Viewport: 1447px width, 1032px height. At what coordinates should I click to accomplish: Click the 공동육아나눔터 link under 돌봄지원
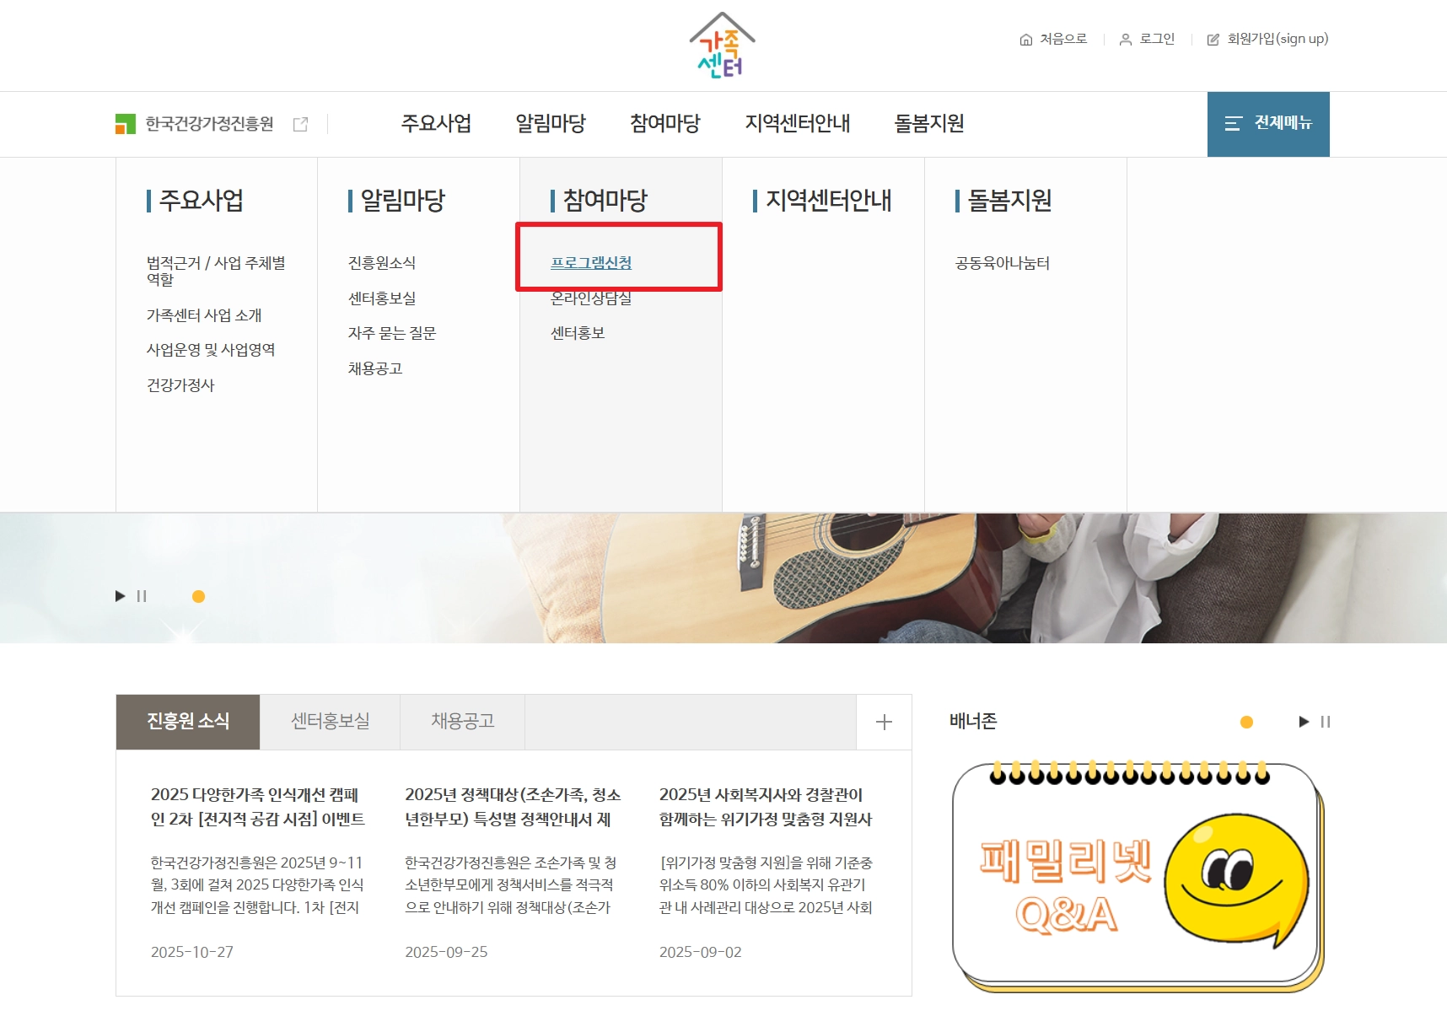pyautogui.click(x=1000, y=262)
